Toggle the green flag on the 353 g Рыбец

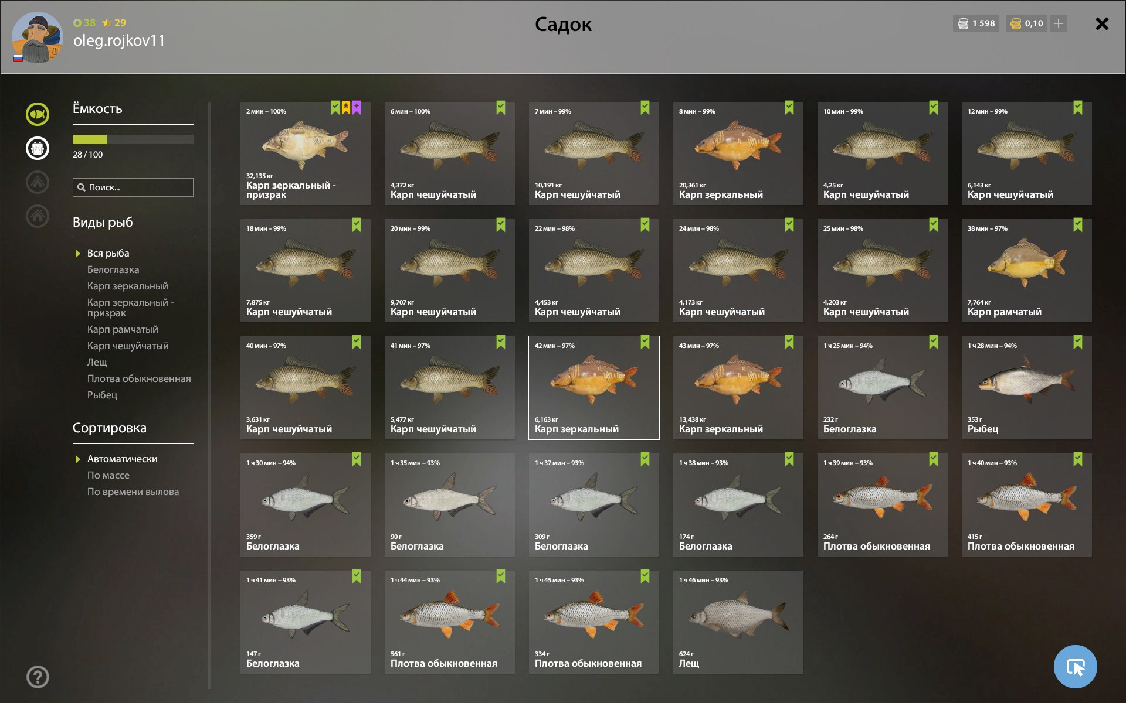[x=1077, y=342]
